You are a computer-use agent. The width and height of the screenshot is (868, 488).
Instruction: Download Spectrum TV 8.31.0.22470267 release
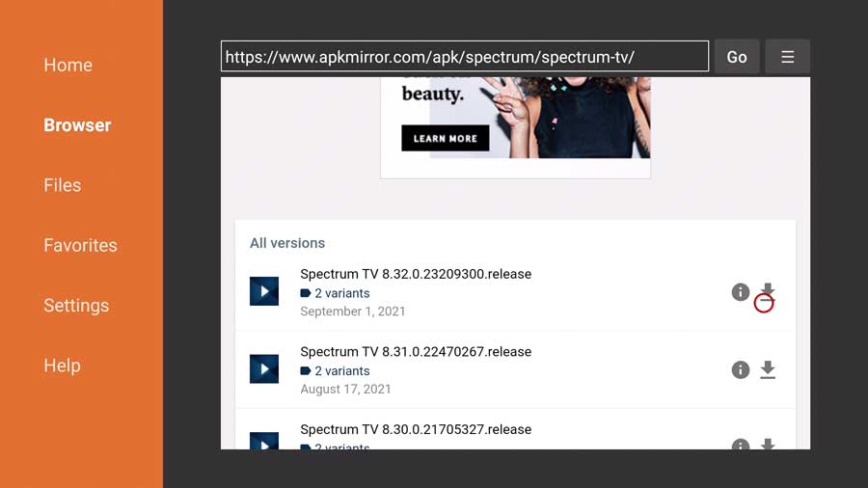pos(768,369)
